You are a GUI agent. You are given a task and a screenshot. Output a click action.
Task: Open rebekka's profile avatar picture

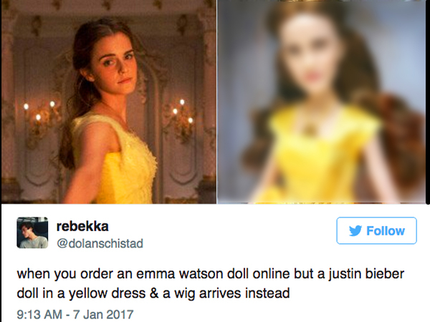click(32, 233)
